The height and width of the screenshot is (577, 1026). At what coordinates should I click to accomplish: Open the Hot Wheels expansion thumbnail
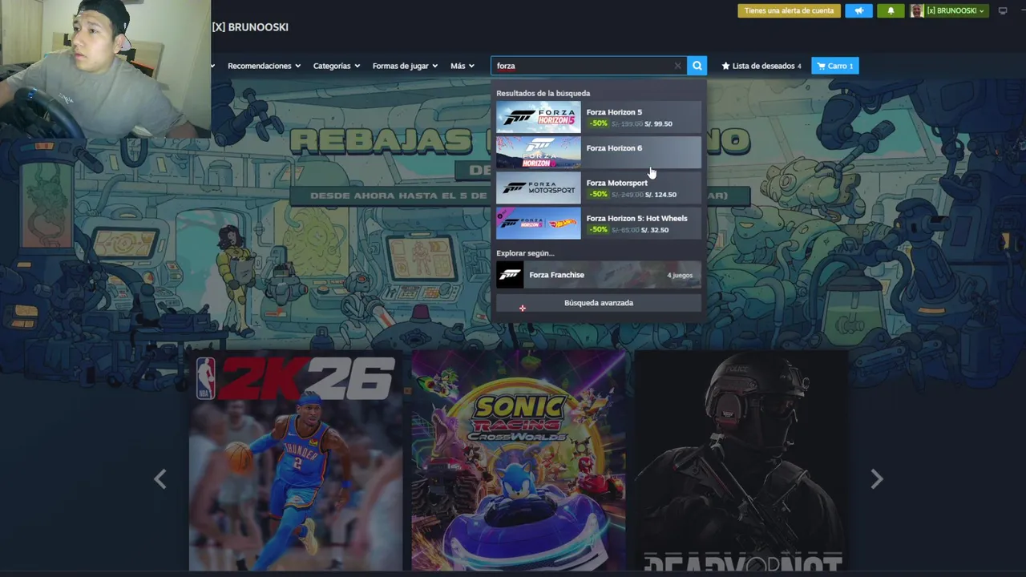click(539, 223)
